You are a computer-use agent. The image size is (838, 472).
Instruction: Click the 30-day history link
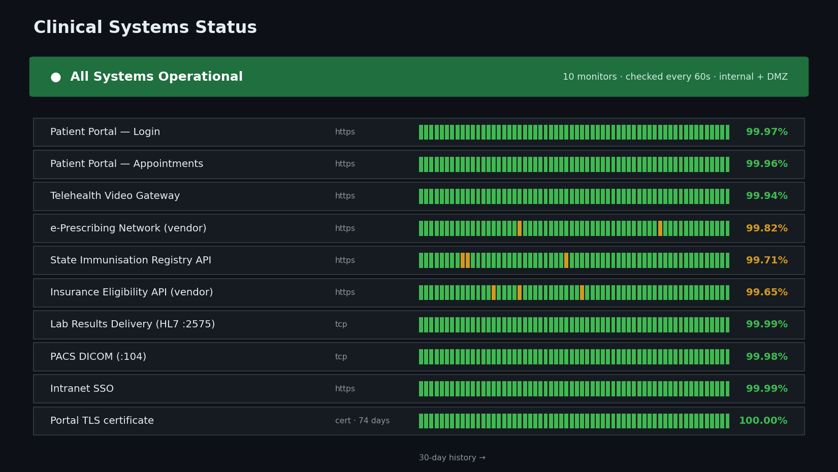coord(452,458)
